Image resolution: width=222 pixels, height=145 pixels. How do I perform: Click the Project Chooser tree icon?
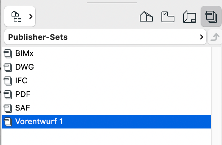coord(16,17)
